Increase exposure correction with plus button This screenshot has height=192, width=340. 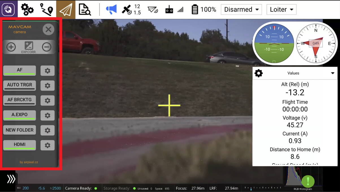11,47
